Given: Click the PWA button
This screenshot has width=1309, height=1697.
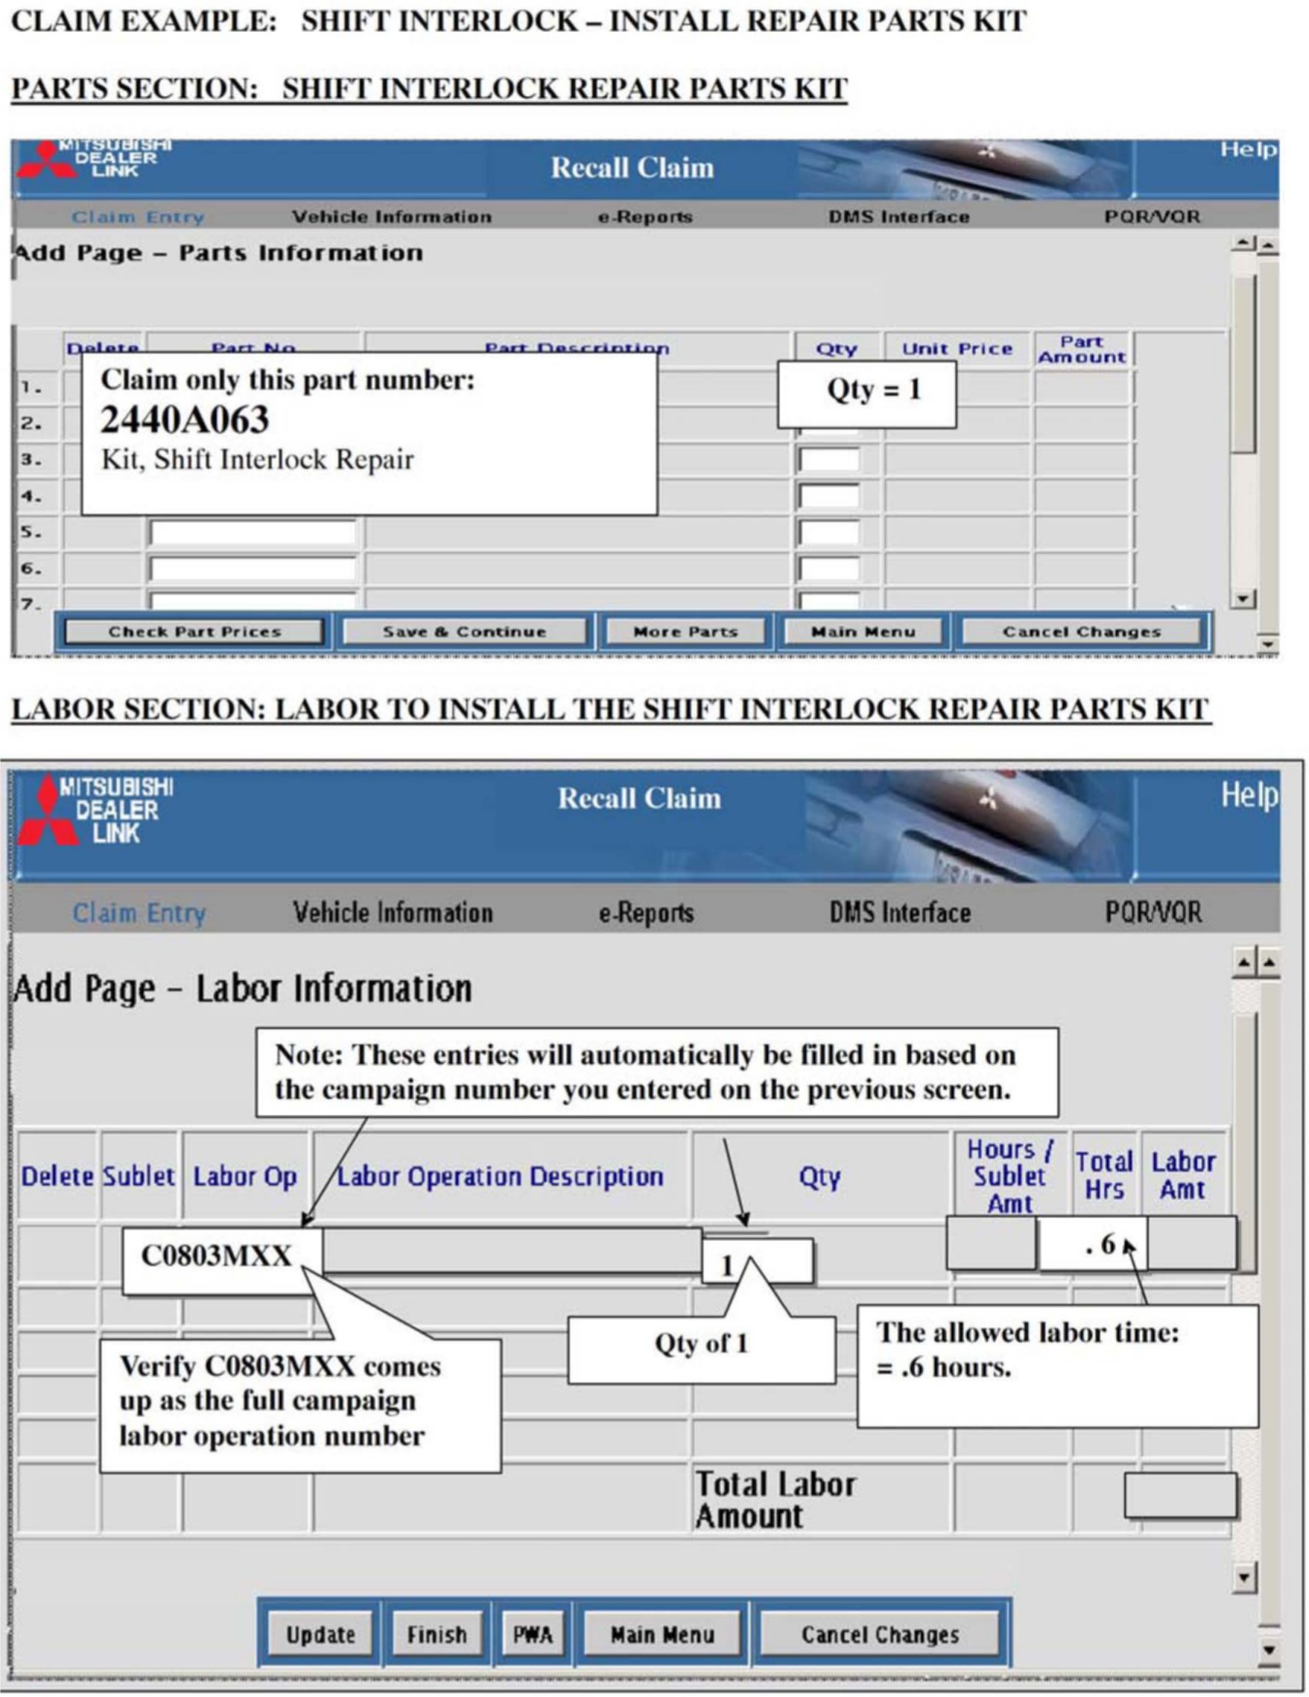Looking at the screenshot, I should pos(533,1635).
